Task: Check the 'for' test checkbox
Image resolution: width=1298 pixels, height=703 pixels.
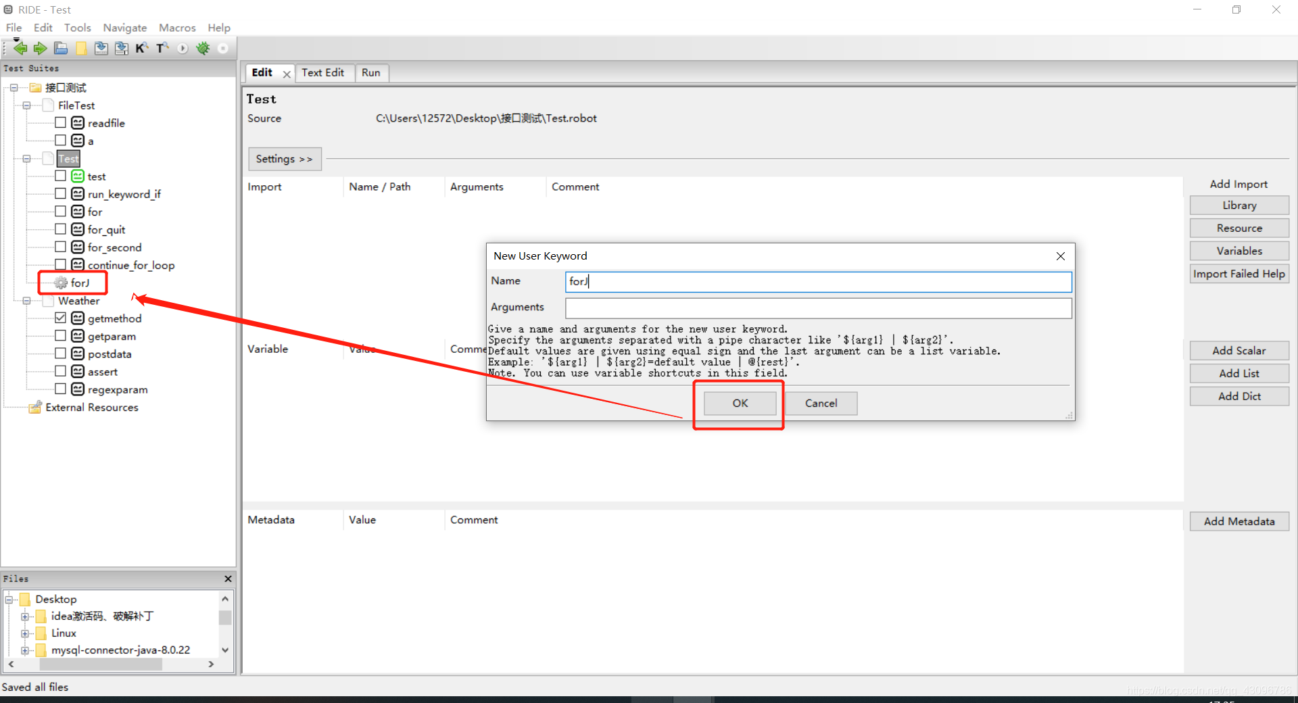Action: (61, 211)
